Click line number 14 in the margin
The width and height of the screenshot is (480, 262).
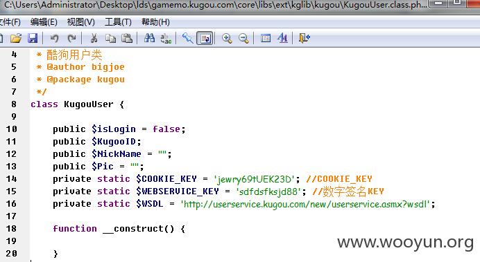coord(11,179)
